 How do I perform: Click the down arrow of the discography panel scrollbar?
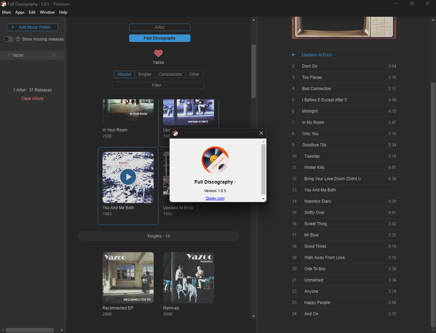tap(253, 317)
